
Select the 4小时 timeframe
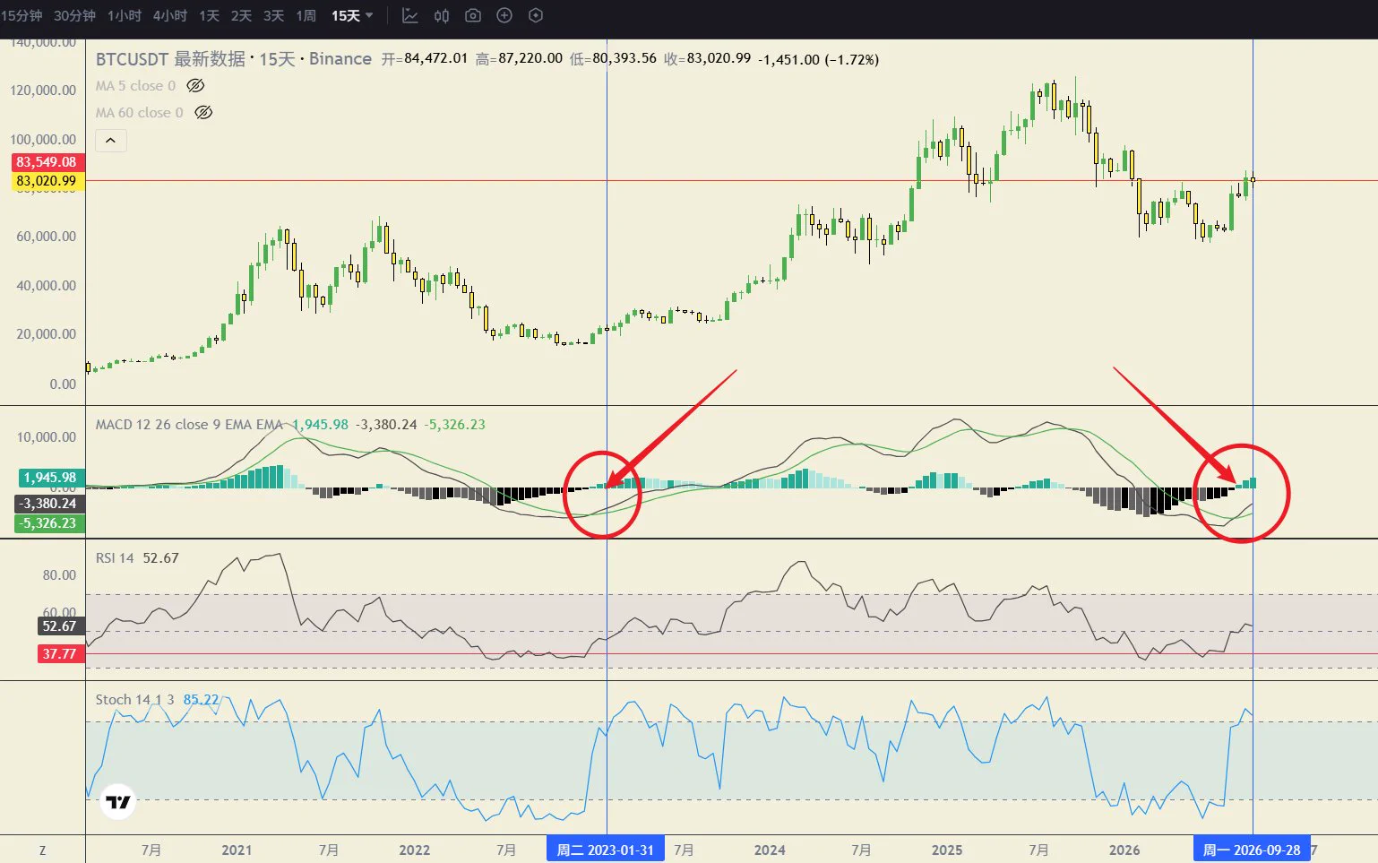click(170, 15)
